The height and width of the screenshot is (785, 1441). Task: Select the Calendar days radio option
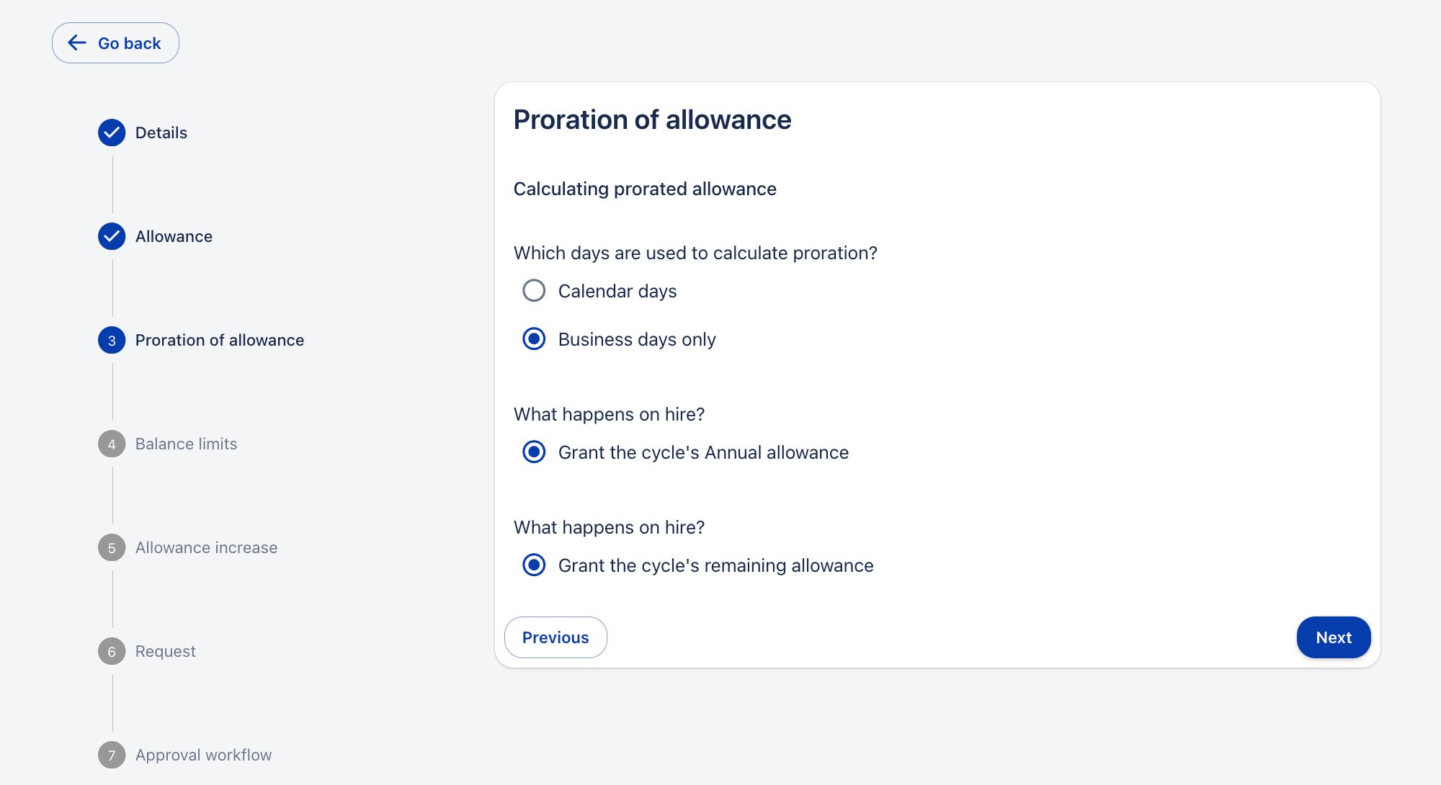click(534, 291)
